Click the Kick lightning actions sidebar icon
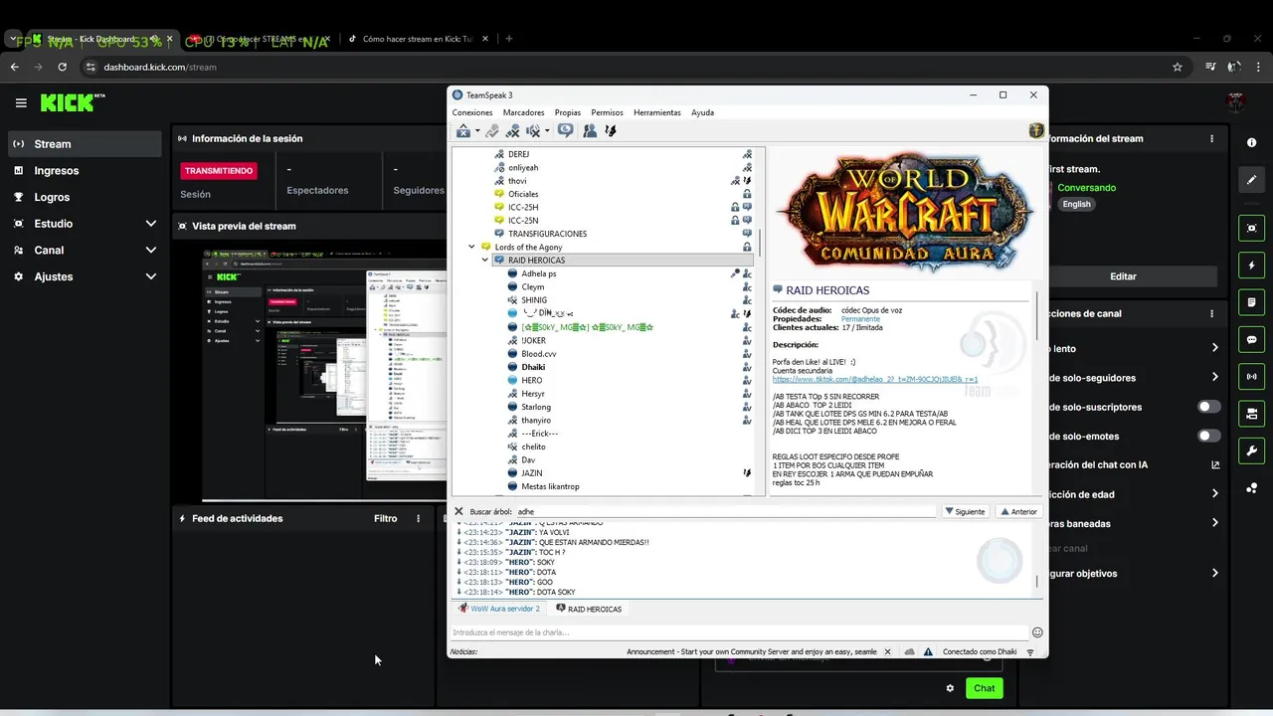Screen dimensions: 1273x716 point(1251,266)
